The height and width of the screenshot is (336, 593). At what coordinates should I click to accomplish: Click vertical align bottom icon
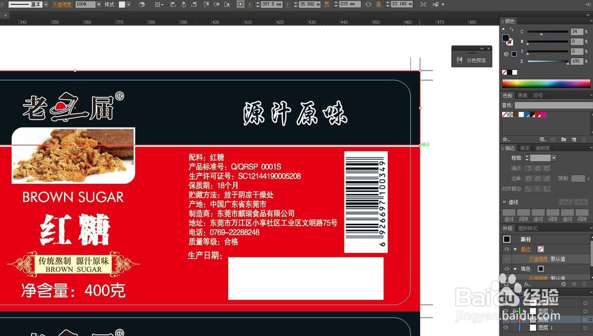click(227, 5)
